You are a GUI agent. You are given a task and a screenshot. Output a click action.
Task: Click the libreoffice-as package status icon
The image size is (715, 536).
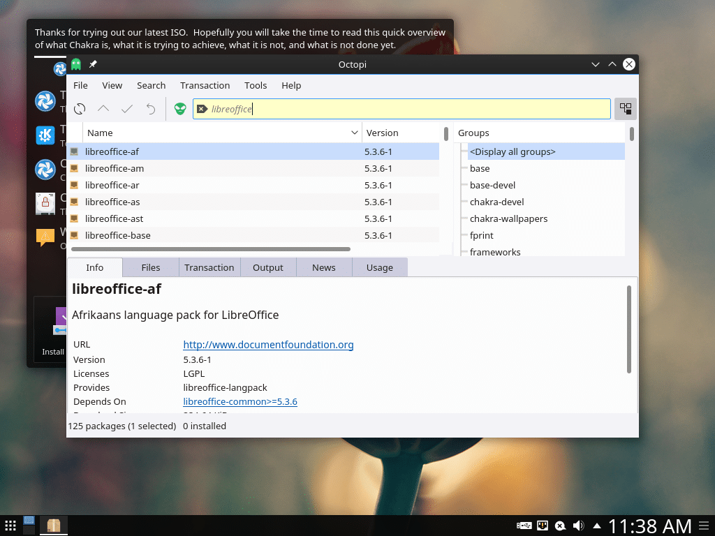[74, 202]
